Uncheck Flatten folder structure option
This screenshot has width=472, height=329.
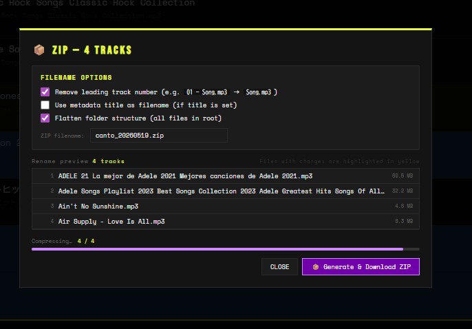pos(45,118)
